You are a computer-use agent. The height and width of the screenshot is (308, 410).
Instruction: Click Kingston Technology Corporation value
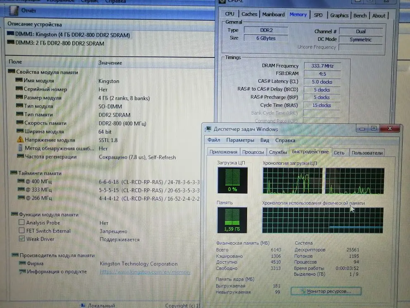pos(138,264)
